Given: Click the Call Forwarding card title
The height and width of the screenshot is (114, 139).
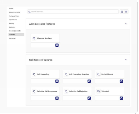Looking at the screenshot, I should pos(43,74).
